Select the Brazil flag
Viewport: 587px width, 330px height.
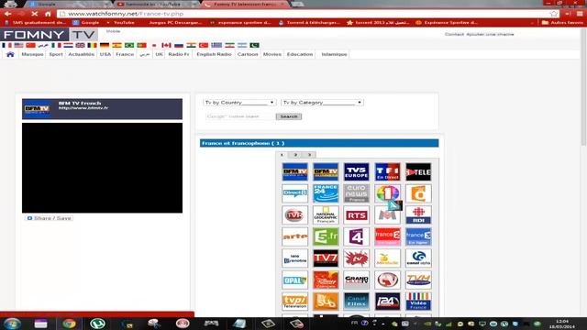(129, 45)
